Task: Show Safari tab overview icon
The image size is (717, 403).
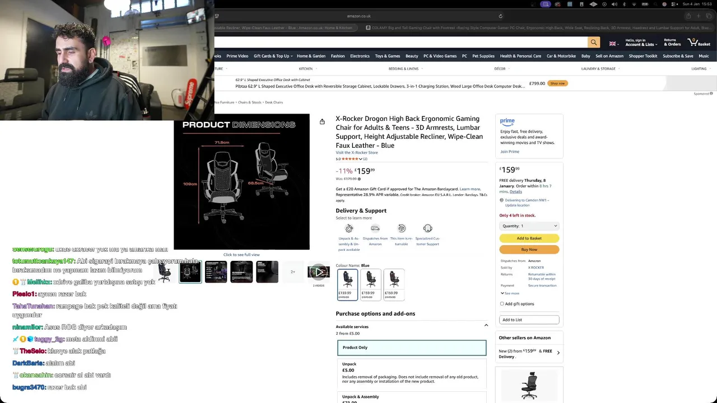Action: tap(709, 16)
